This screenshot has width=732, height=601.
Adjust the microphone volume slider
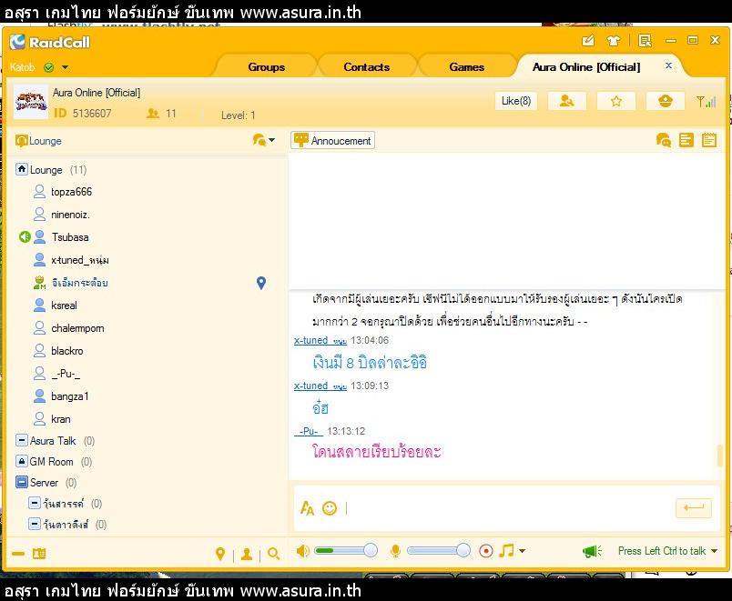(438, 551)
